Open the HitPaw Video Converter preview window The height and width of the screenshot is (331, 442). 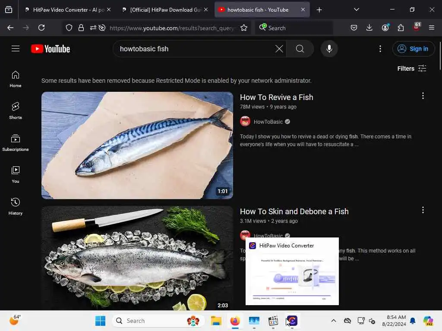point(292,272)
